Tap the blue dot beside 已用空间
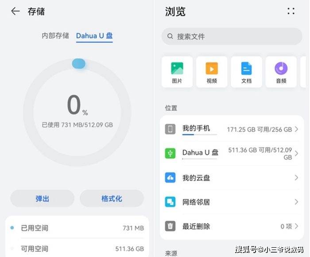 coord(12,228)
